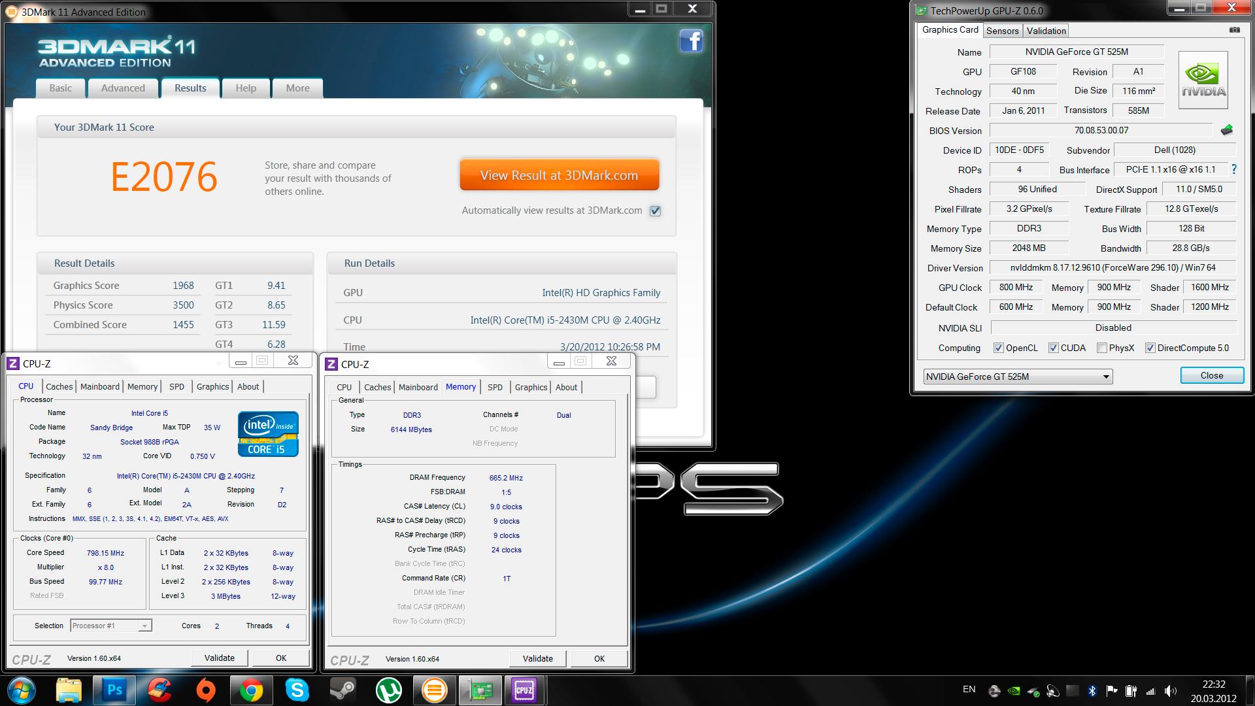Click the EN language indicator in taskbar

[x=969, y=689]
